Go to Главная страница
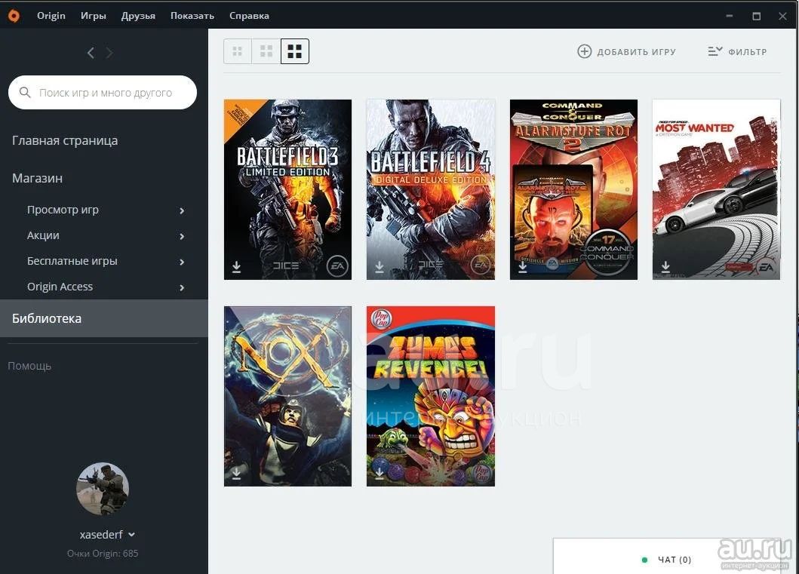 coord(65,140)
